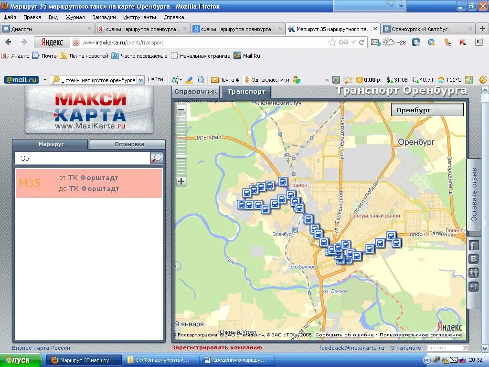Click the Часто посещаемые bookmark
The image size is (489, 367).
tap(140, 56)
